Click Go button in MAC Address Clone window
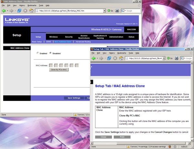The width and height of the screenshot is (194, 149). [110, 11]
